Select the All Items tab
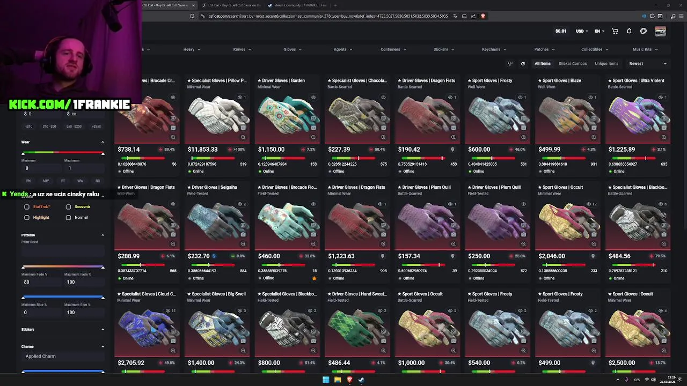This screenshot has width=687, height=386. tap(542, 64)
